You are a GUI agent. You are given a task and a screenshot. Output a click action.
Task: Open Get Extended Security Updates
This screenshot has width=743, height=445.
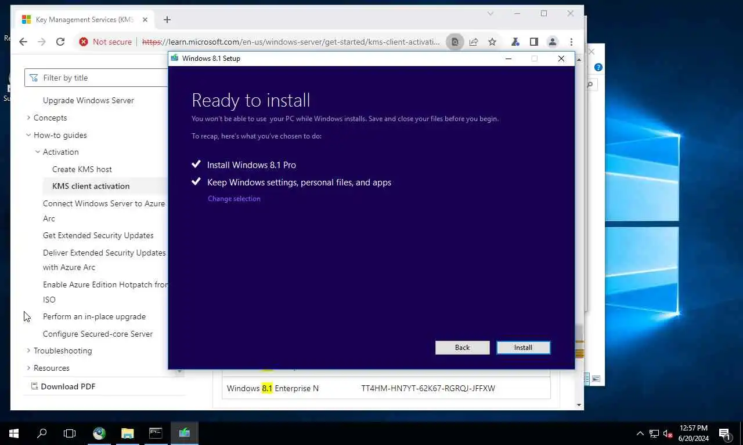point(98,235)
